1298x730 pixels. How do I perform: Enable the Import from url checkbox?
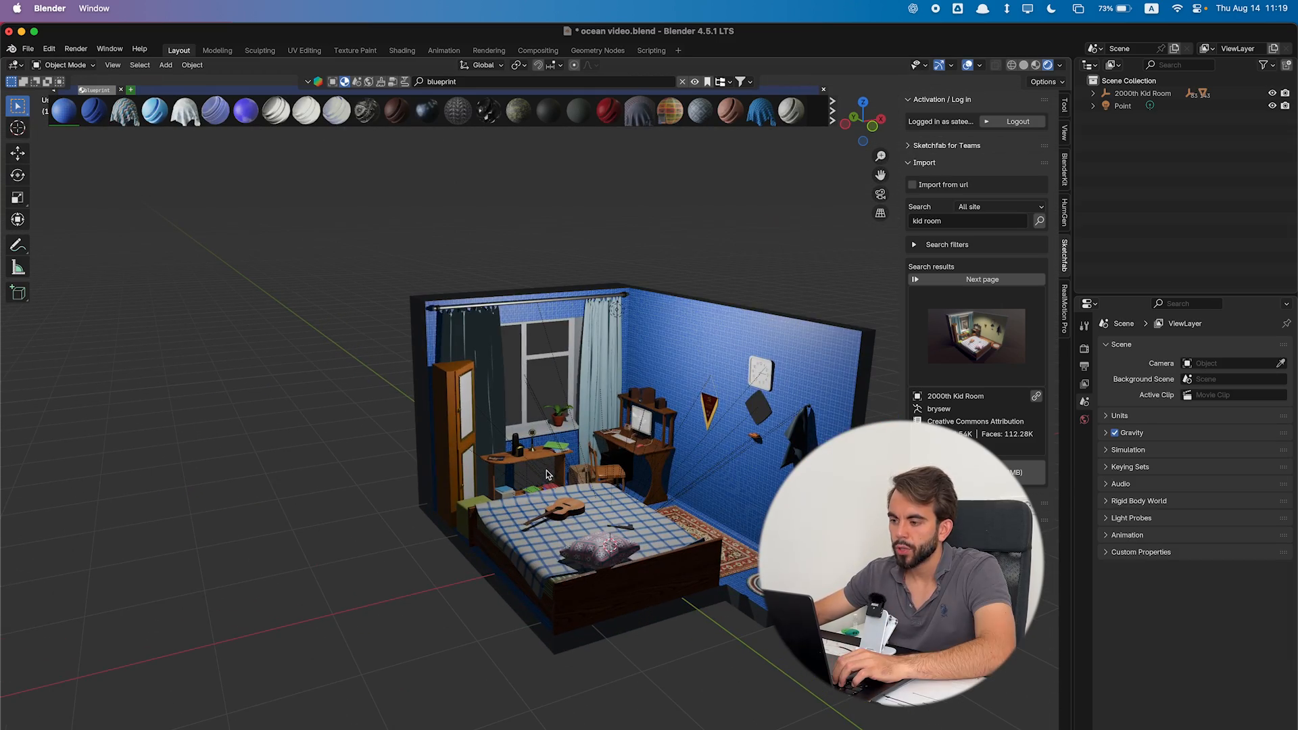pos(912,185)
